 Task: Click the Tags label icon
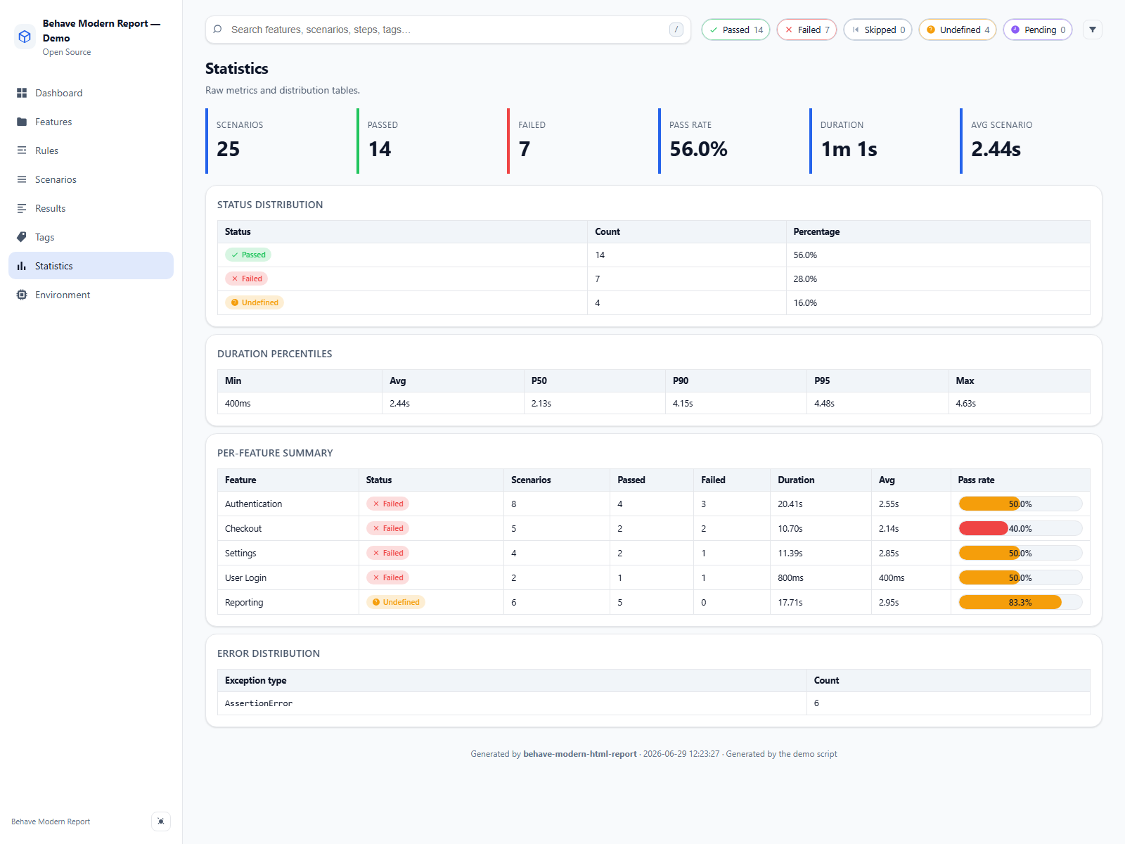click(x=22, y=237)
